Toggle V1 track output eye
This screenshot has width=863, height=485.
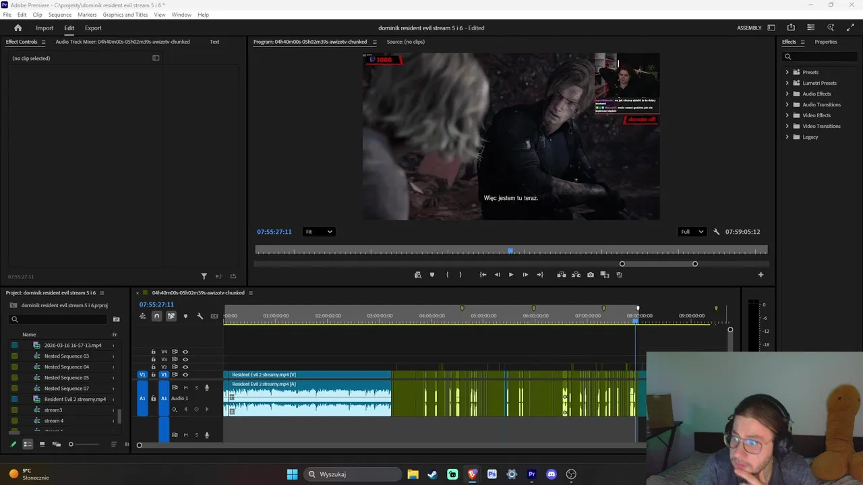185,375
